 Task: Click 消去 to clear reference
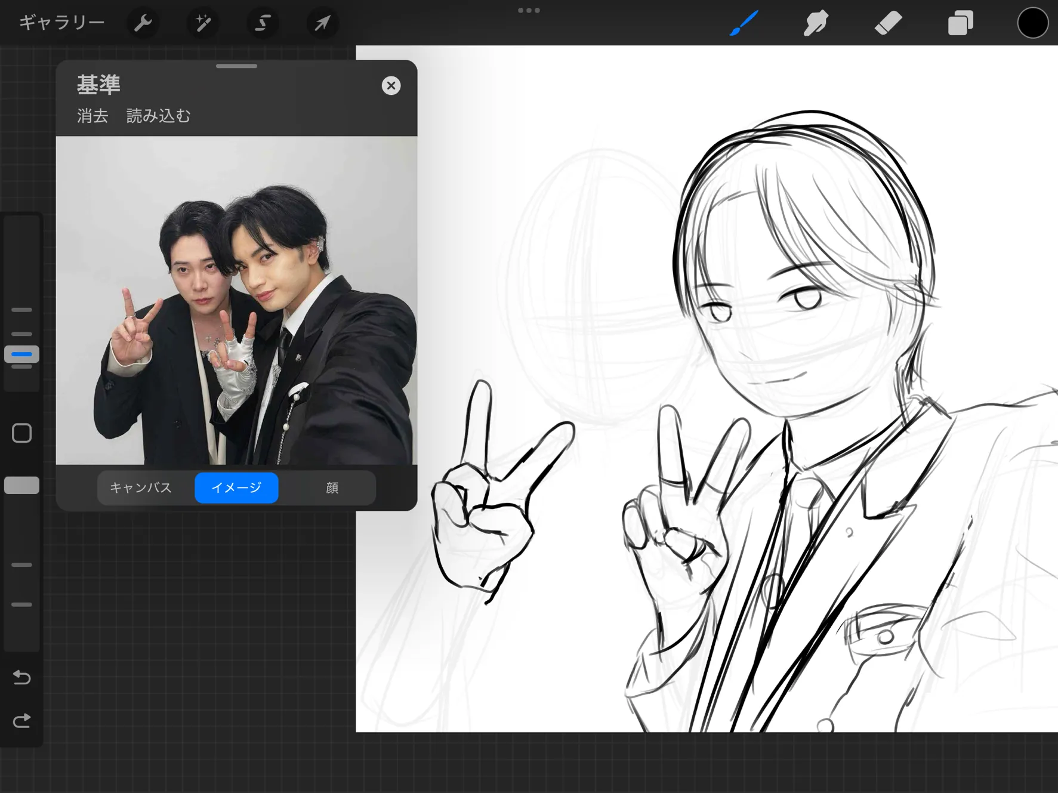[x=92, y=116]
